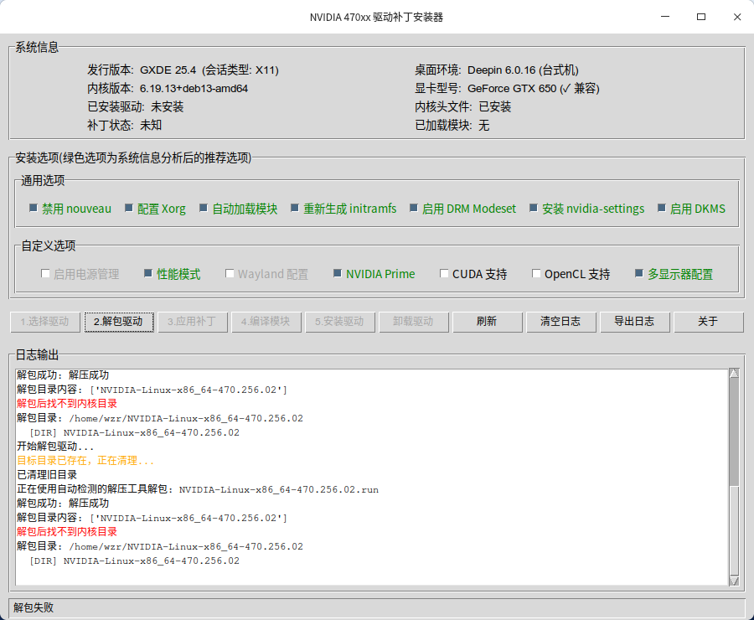Minimize the installer window
The height and width of the screenshot is (620, 754).
point(665,17)
